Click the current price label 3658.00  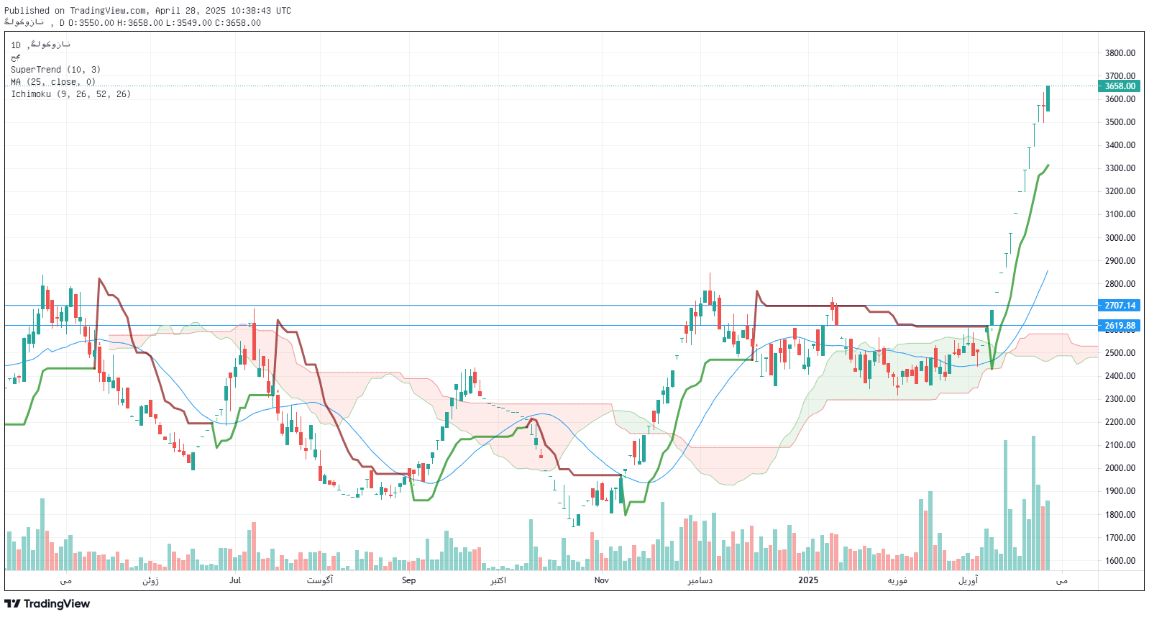tap(1120, 86)
